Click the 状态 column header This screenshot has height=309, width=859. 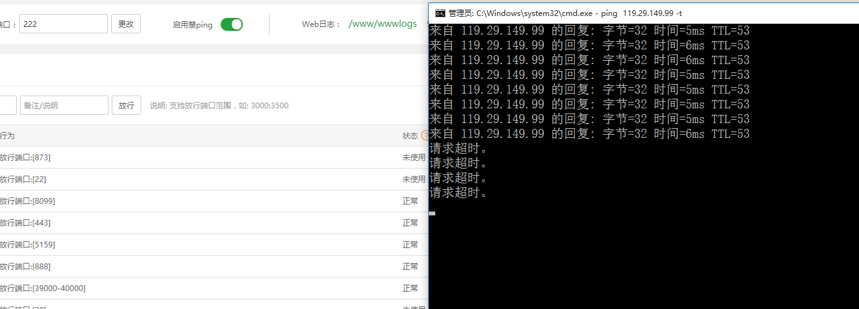pyautogui.click(x=410, y=136)
